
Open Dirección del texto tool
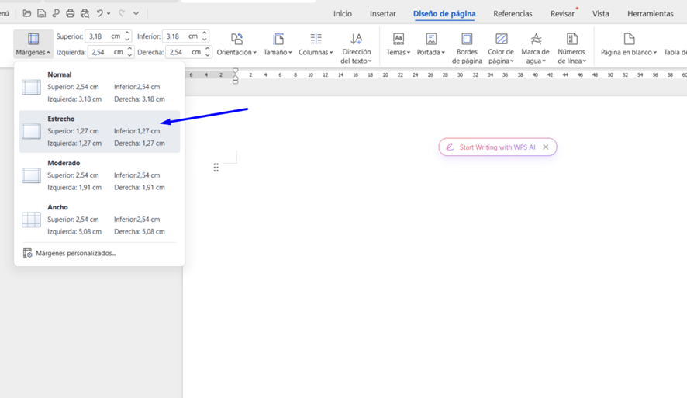coord(356,40)
